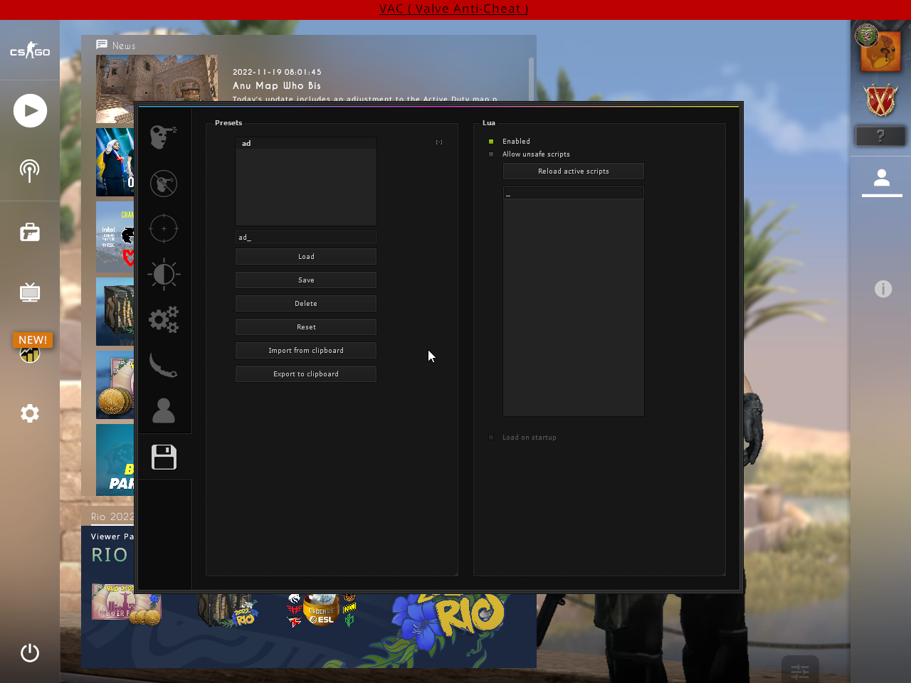The image size is (911, 683).
Task: Open the inventory briefcase icon
Action: pyautogui.click(x=30, y=232)
